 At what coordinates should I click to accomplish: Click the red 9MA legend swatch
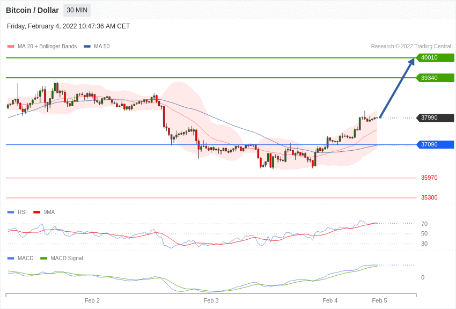(x=37, y=212)
